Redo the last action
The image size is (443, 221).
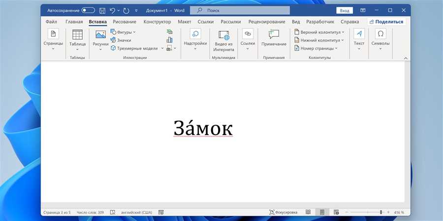(x=126, y=11)
